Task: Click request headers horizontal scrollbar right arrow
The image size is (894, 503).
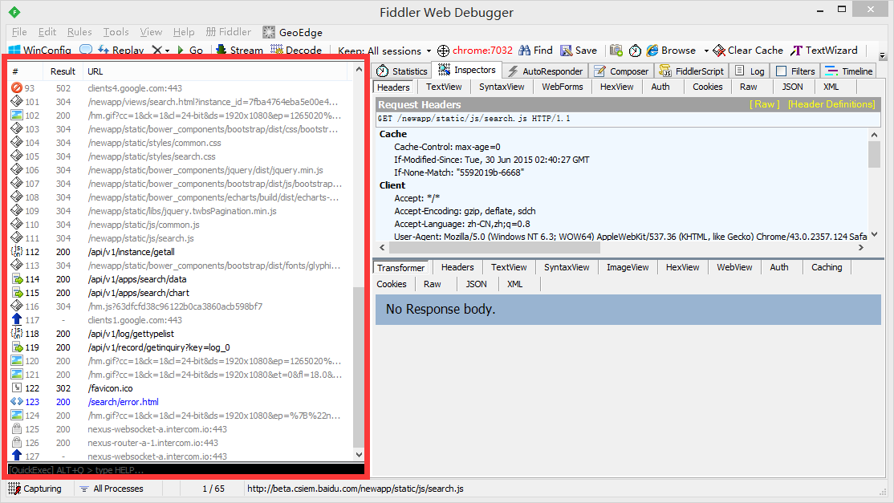Action: [861, 248]
